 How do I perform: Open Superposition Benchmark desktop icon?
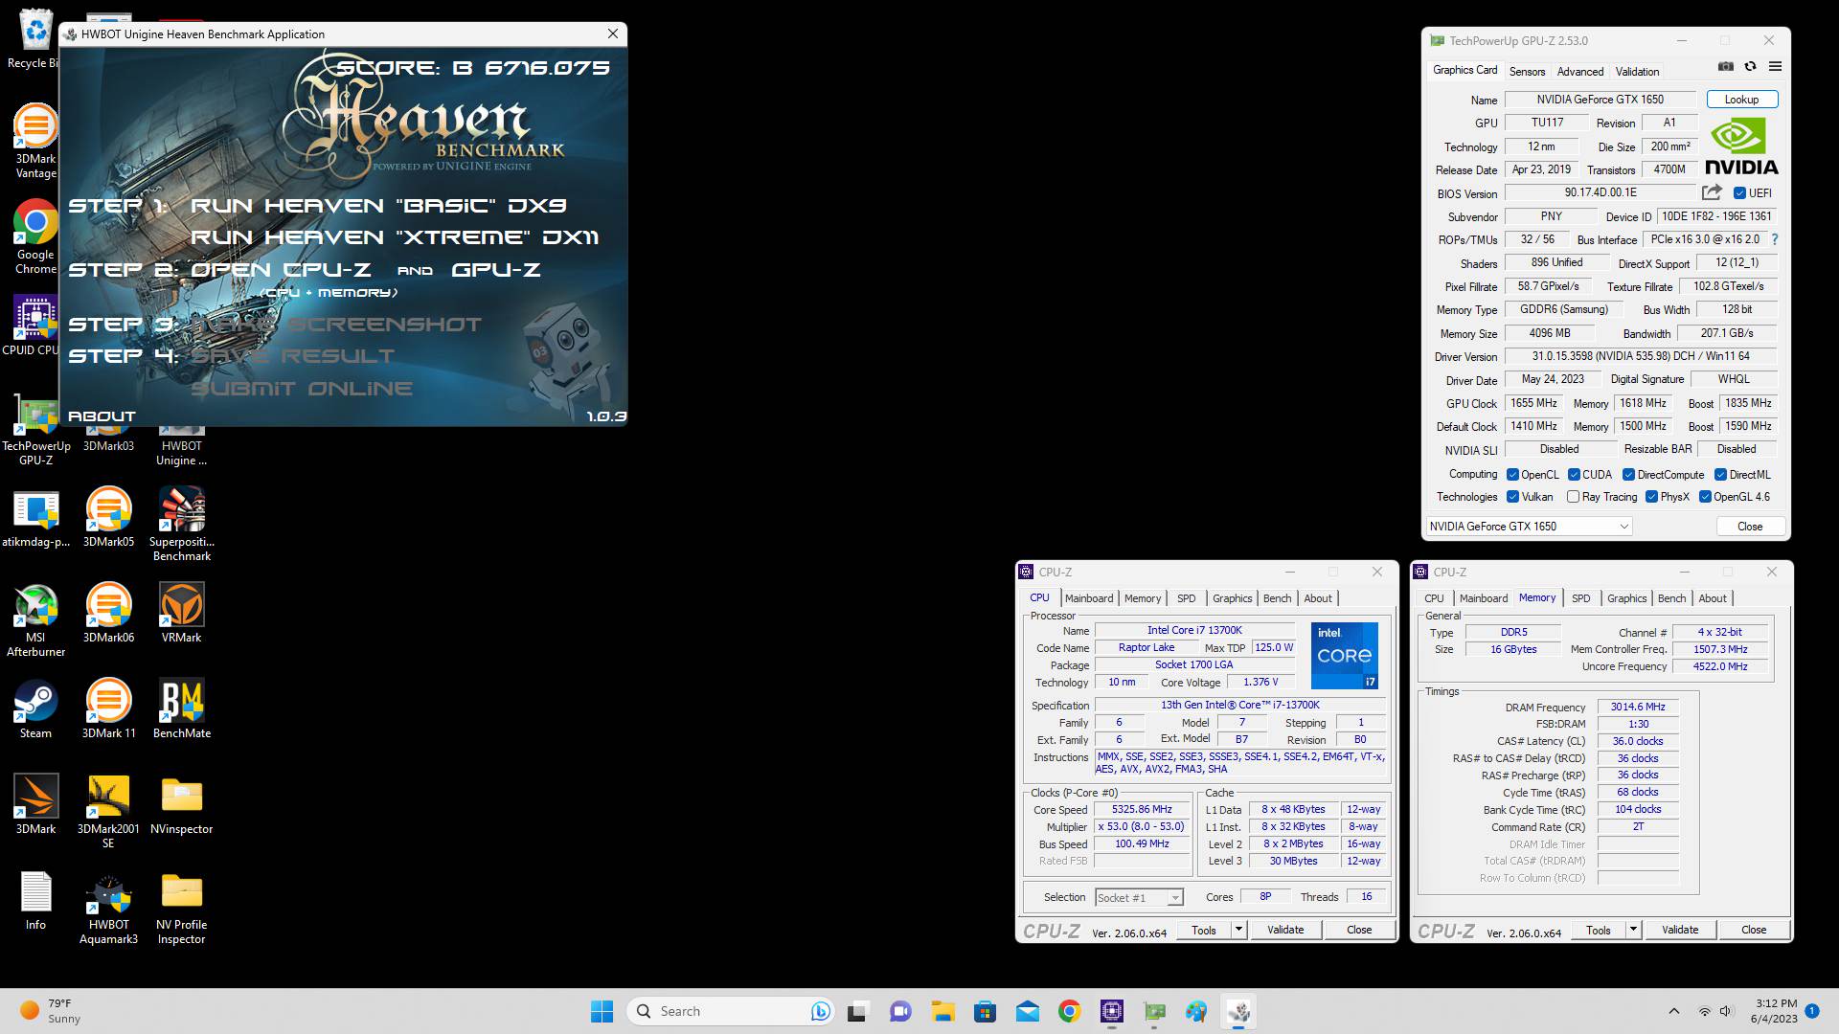click(x=182, y=524)
